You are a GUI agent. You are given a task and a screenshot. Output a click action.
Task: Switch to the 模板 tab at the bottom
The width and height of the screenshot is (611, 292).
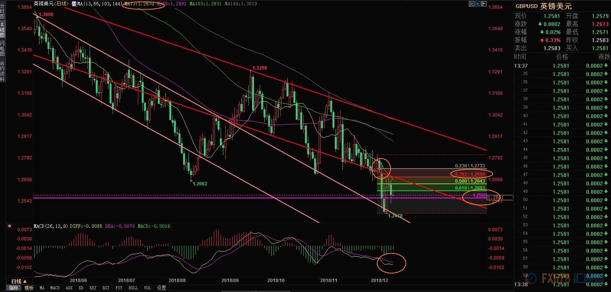(29, 288)
